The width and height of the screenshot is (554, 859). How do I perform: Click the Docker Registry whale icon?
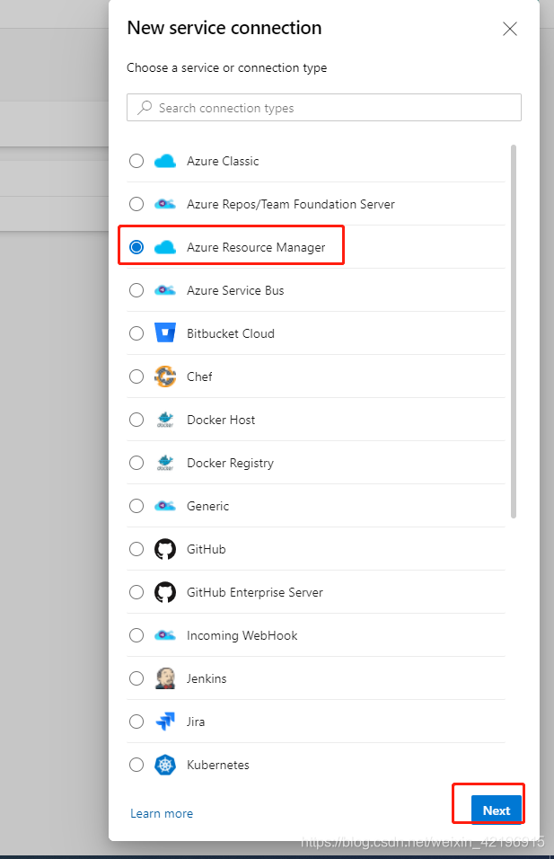tap(165, 463)
